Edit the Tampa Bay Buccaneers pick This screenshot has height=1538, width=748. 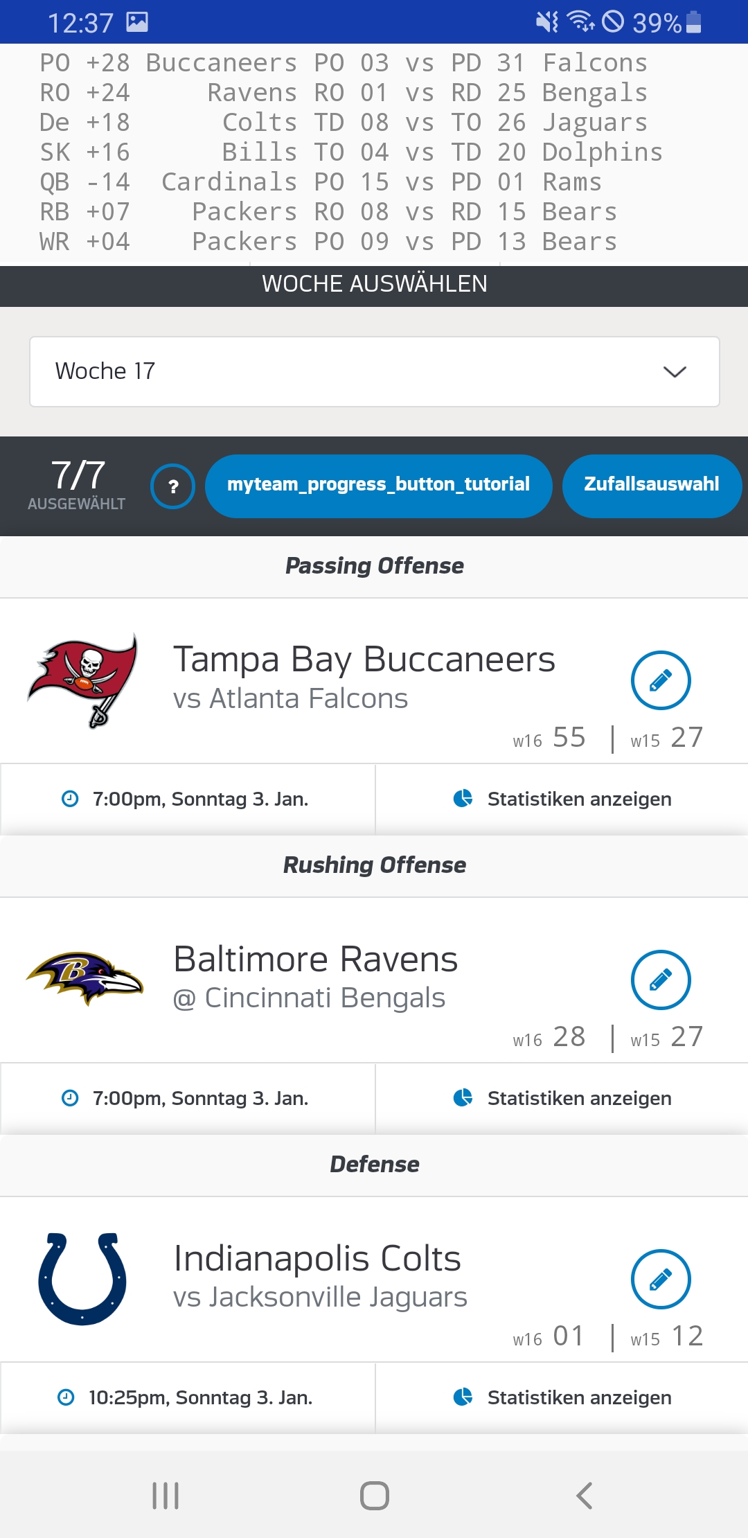coord(661,680)
